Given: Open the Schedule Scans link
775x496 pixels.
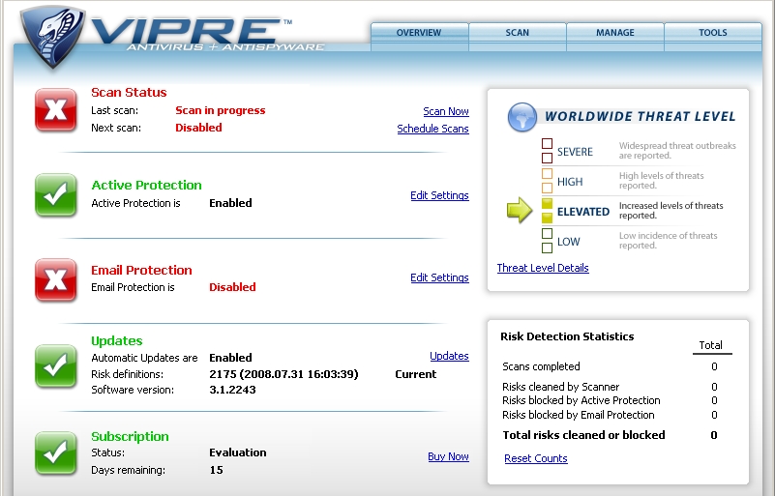Looking at the screenshot, I should coord(432,129).
